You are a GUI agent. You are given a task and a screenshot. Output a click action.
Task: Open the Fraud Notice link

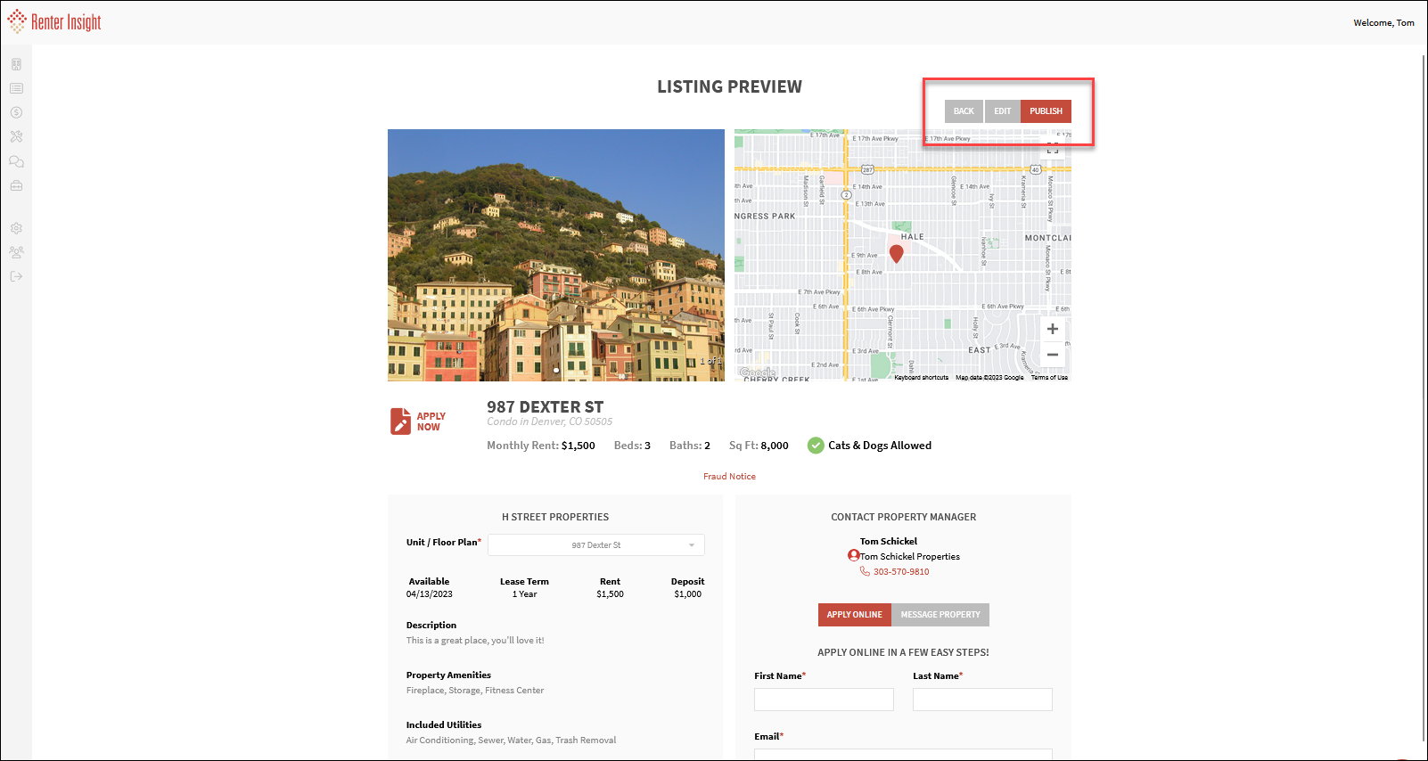click(729, 477)
